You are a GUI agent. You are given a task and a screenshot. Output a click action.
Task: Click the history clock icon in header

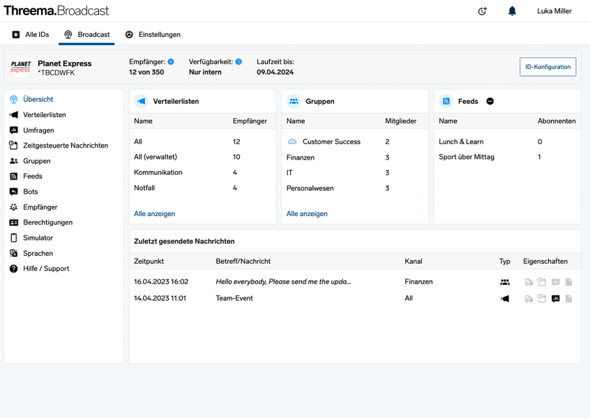482,12
